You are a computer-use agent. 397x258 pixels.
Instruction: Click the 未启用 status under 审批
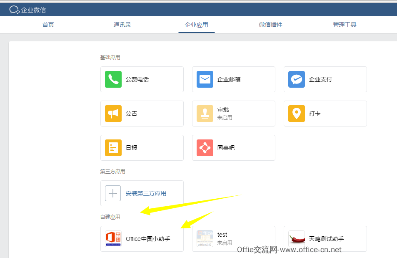tap(225, 118)
